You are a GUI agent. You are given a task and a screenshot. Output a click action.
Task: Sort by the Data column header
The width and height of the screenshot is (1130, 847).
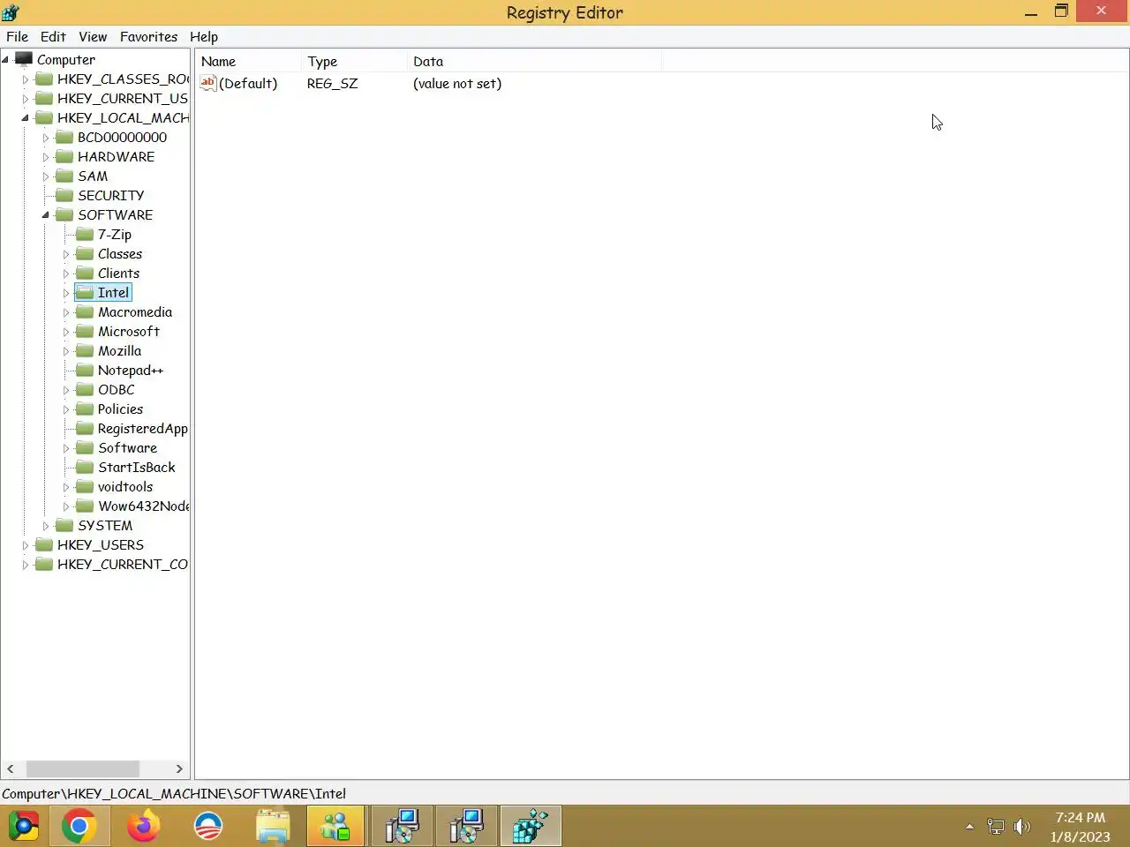click(534, 62)
